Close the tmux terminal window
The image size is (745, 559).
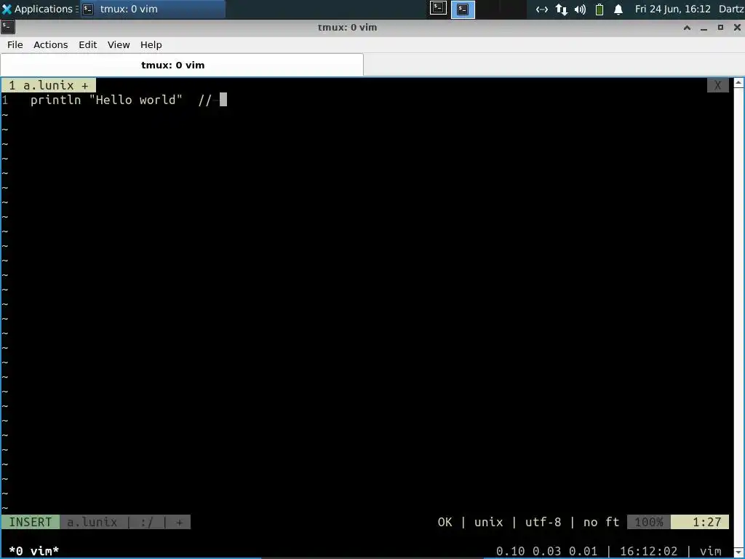tap(737, 28)
